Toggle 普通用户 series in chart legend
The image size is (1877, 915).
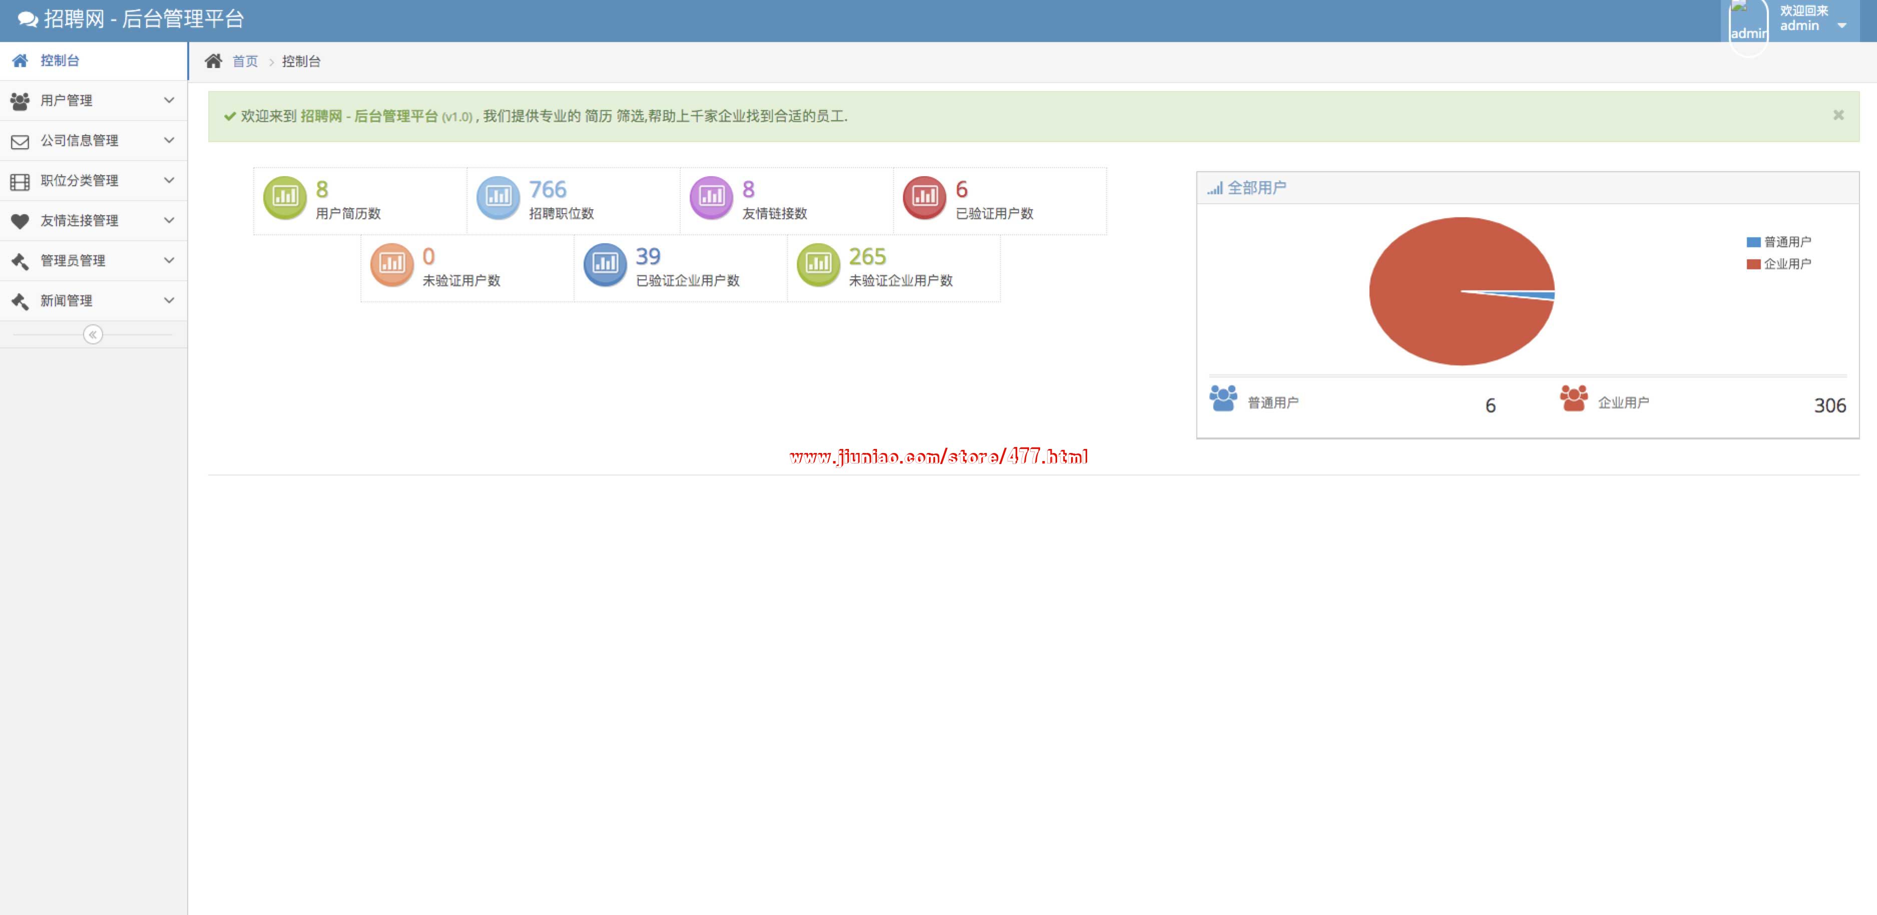pos(1778,242)
